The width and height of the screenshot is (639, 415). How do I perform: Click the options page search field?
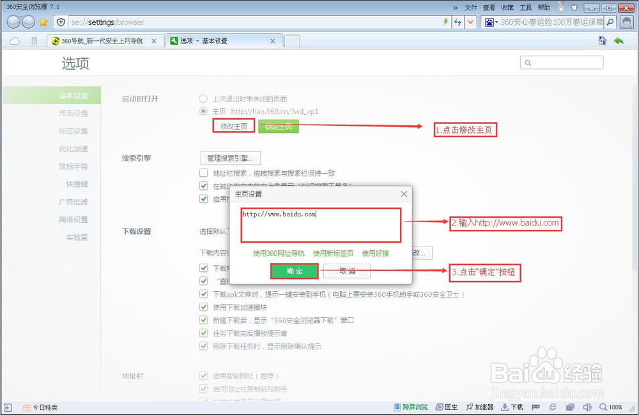562,63
